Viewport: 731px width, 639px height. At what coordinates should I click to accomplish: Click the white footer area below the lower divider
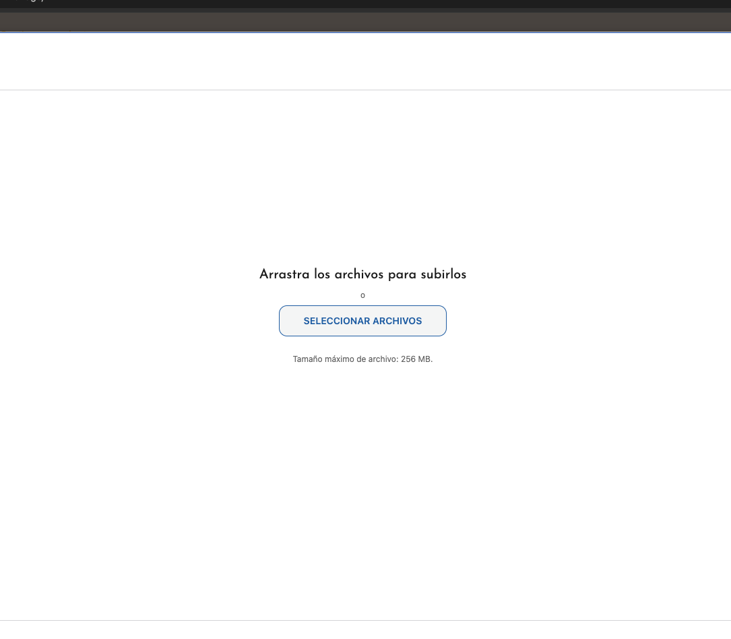pyautogui.click(x=364, y=630)
